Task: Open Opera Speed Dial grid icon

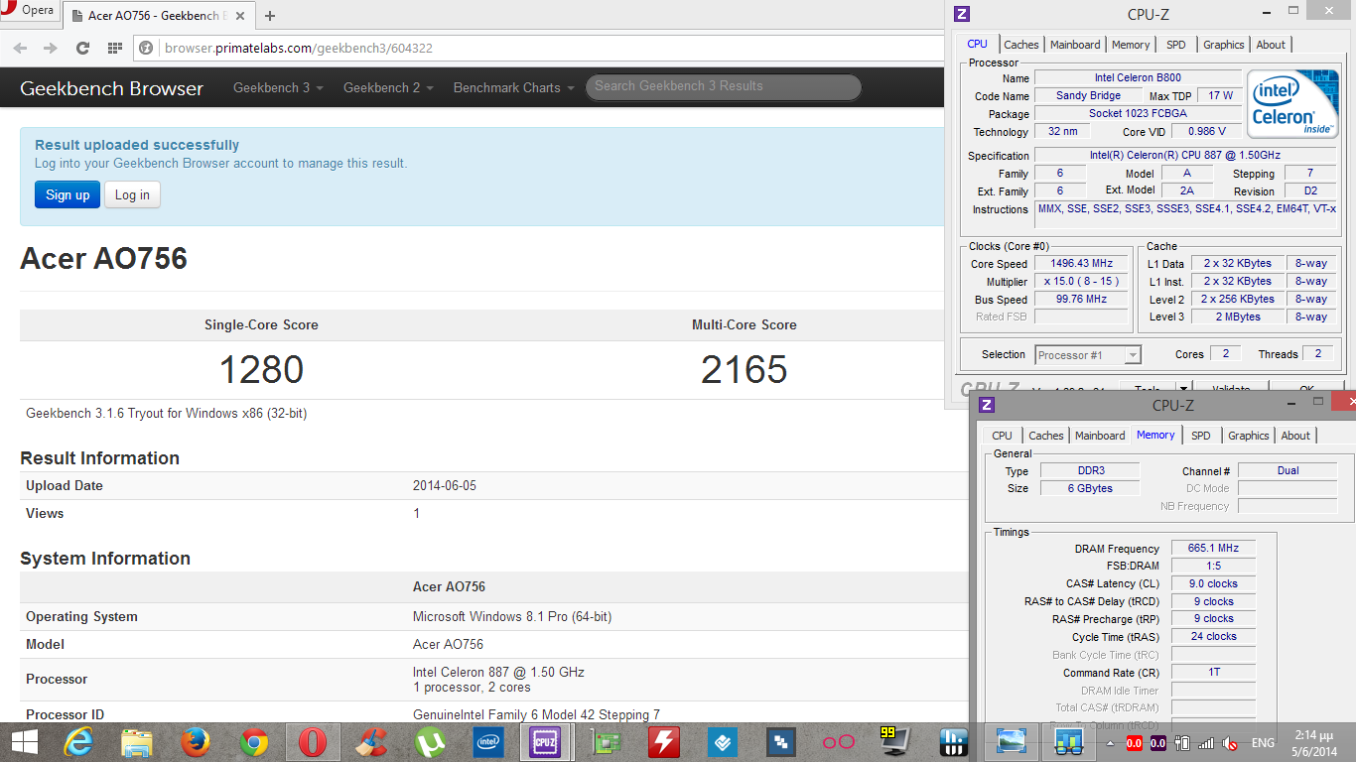Action: [x=115, y=48]
